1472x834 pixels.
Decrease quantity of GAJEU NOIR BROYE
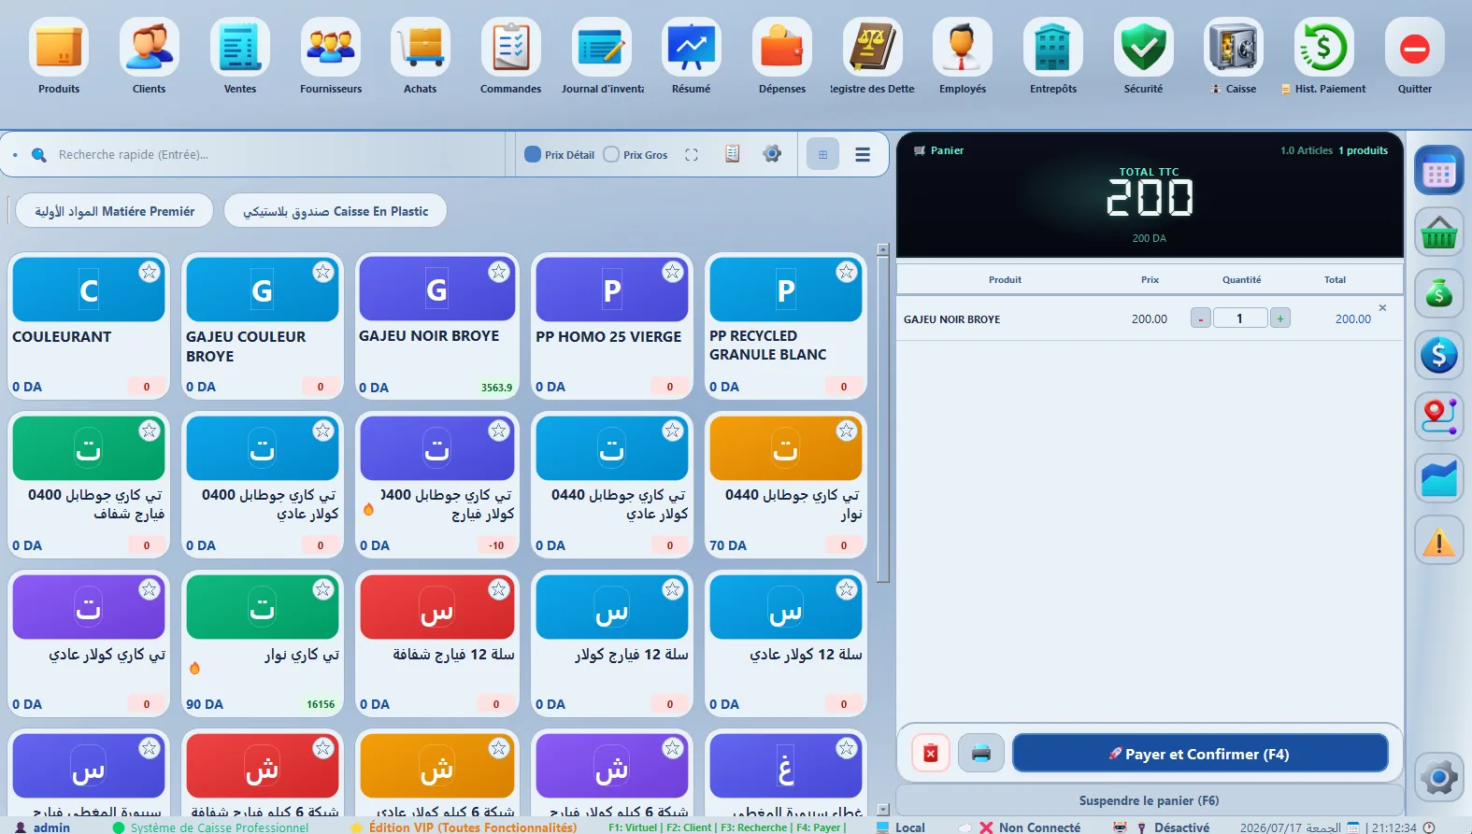(1201, 318)
